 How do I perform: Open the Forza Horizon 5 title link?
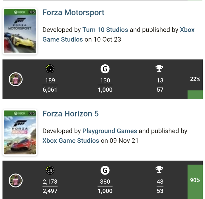pos(71,114)
